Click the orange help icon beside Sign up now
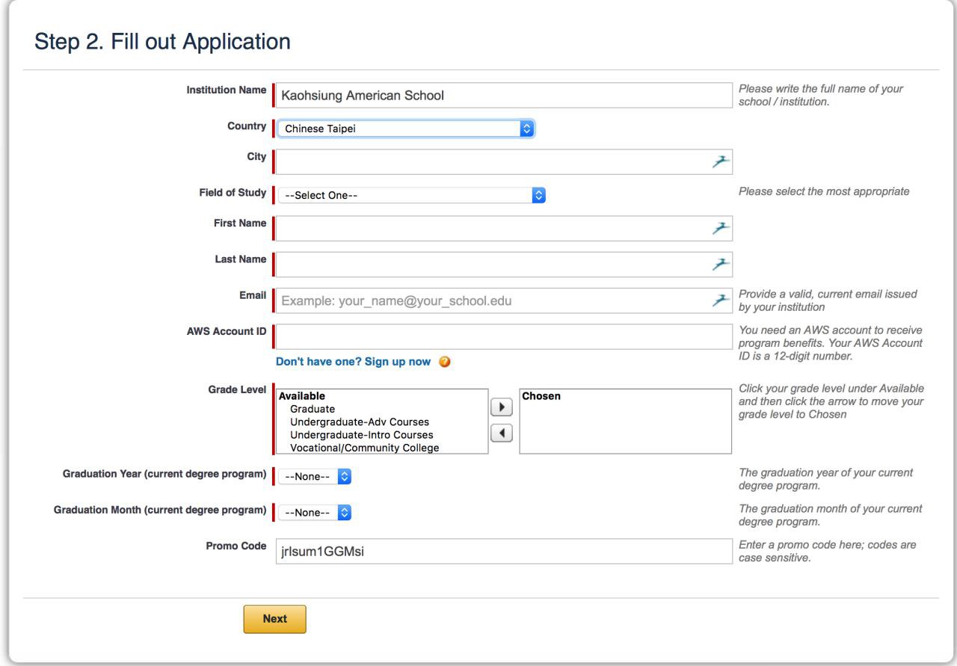This screenshot has height=666, width=957. [x=444, y=362]
